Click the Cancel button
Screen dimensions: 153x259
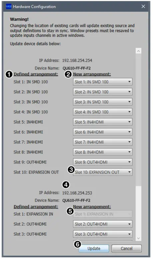[126, 248]
